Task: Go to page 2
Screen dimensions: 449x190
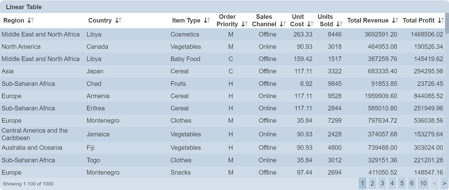Action: click(x=372, y=183)
